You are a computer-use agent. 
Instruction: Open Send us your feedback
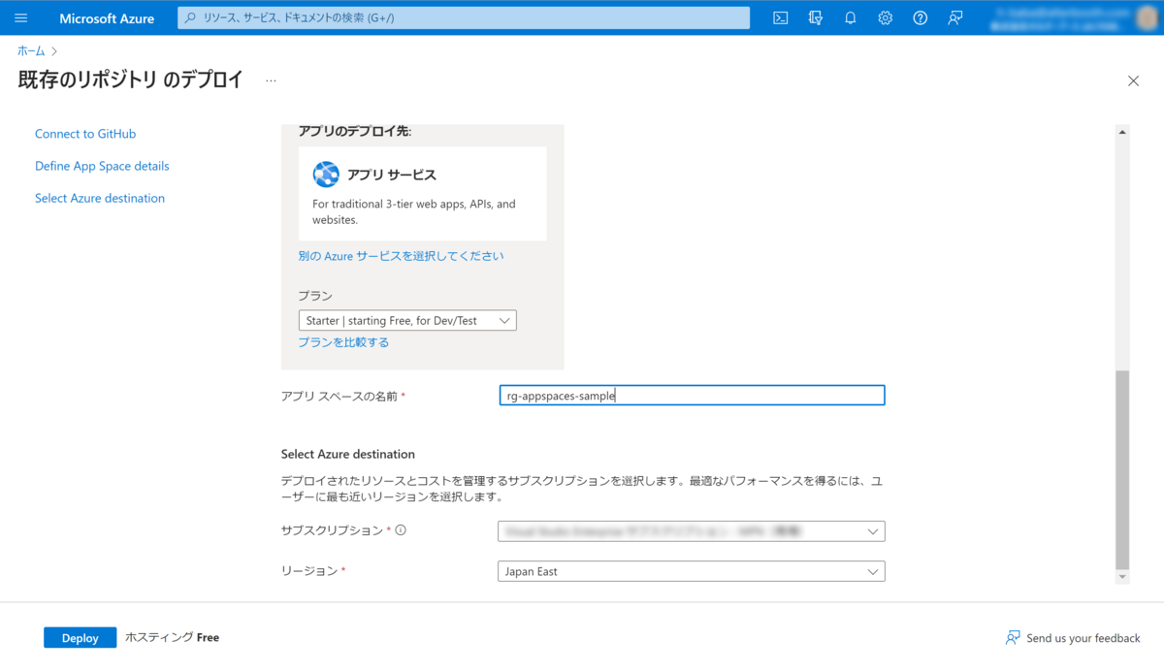1074,637
